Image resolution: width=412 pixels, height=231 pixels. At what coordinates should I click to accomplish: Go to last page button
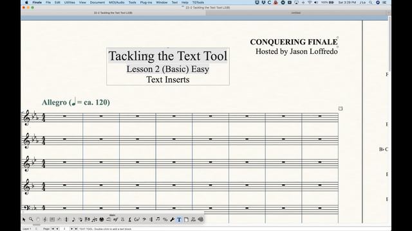point(76,228)
